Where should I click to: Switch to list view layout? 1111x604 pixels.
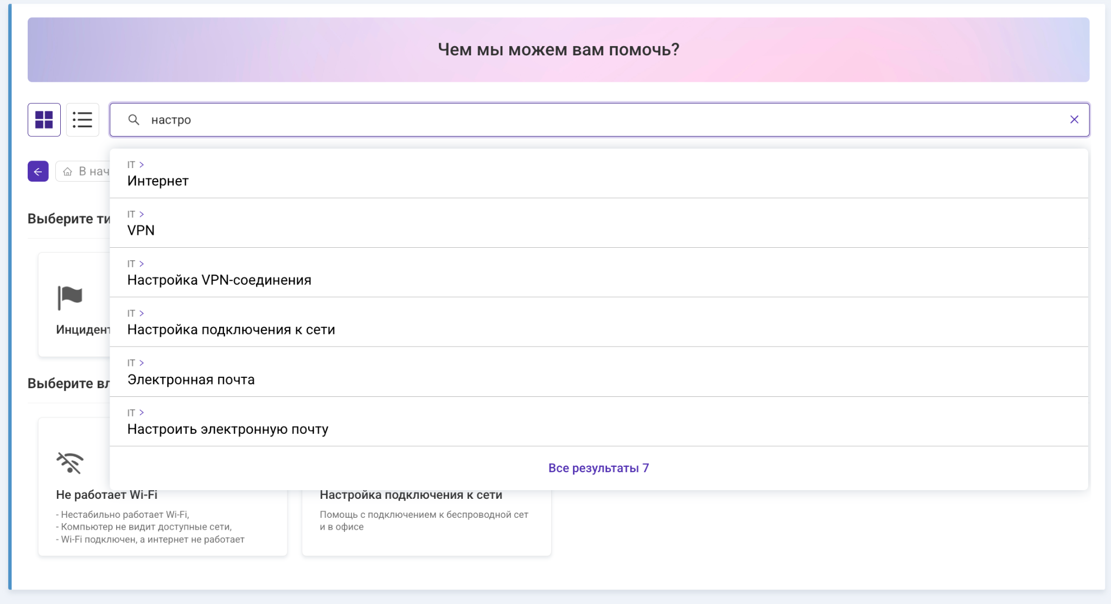pos(82,119)
